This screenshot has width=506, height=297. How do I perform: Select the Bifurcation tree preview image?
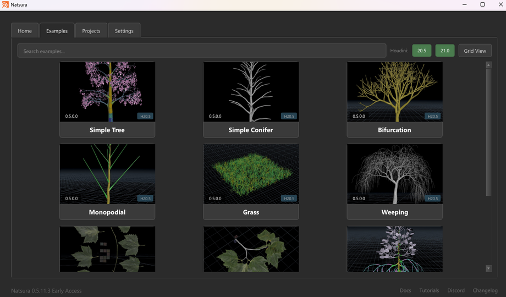394,91
